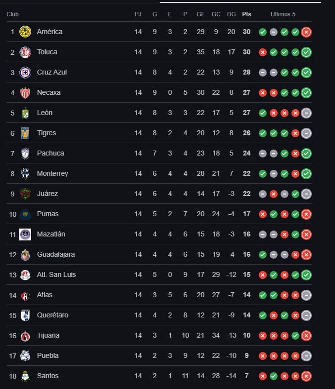Open the Toluca team logo
Viewport: 335px width, 389px height.
click(x=25, y=52)
